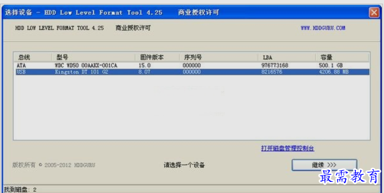Image resolution: width=384 pixels, height=193 pixels.
Task: Click the firmware version 15.0 cell
Action: (145, 66)
